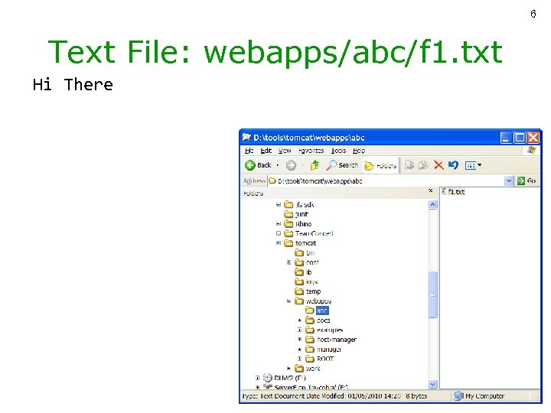Image resolution: width=551 pixels, height=413 pixels.
Task: Click the 8 bytes status text
Action: pos(416,396)
